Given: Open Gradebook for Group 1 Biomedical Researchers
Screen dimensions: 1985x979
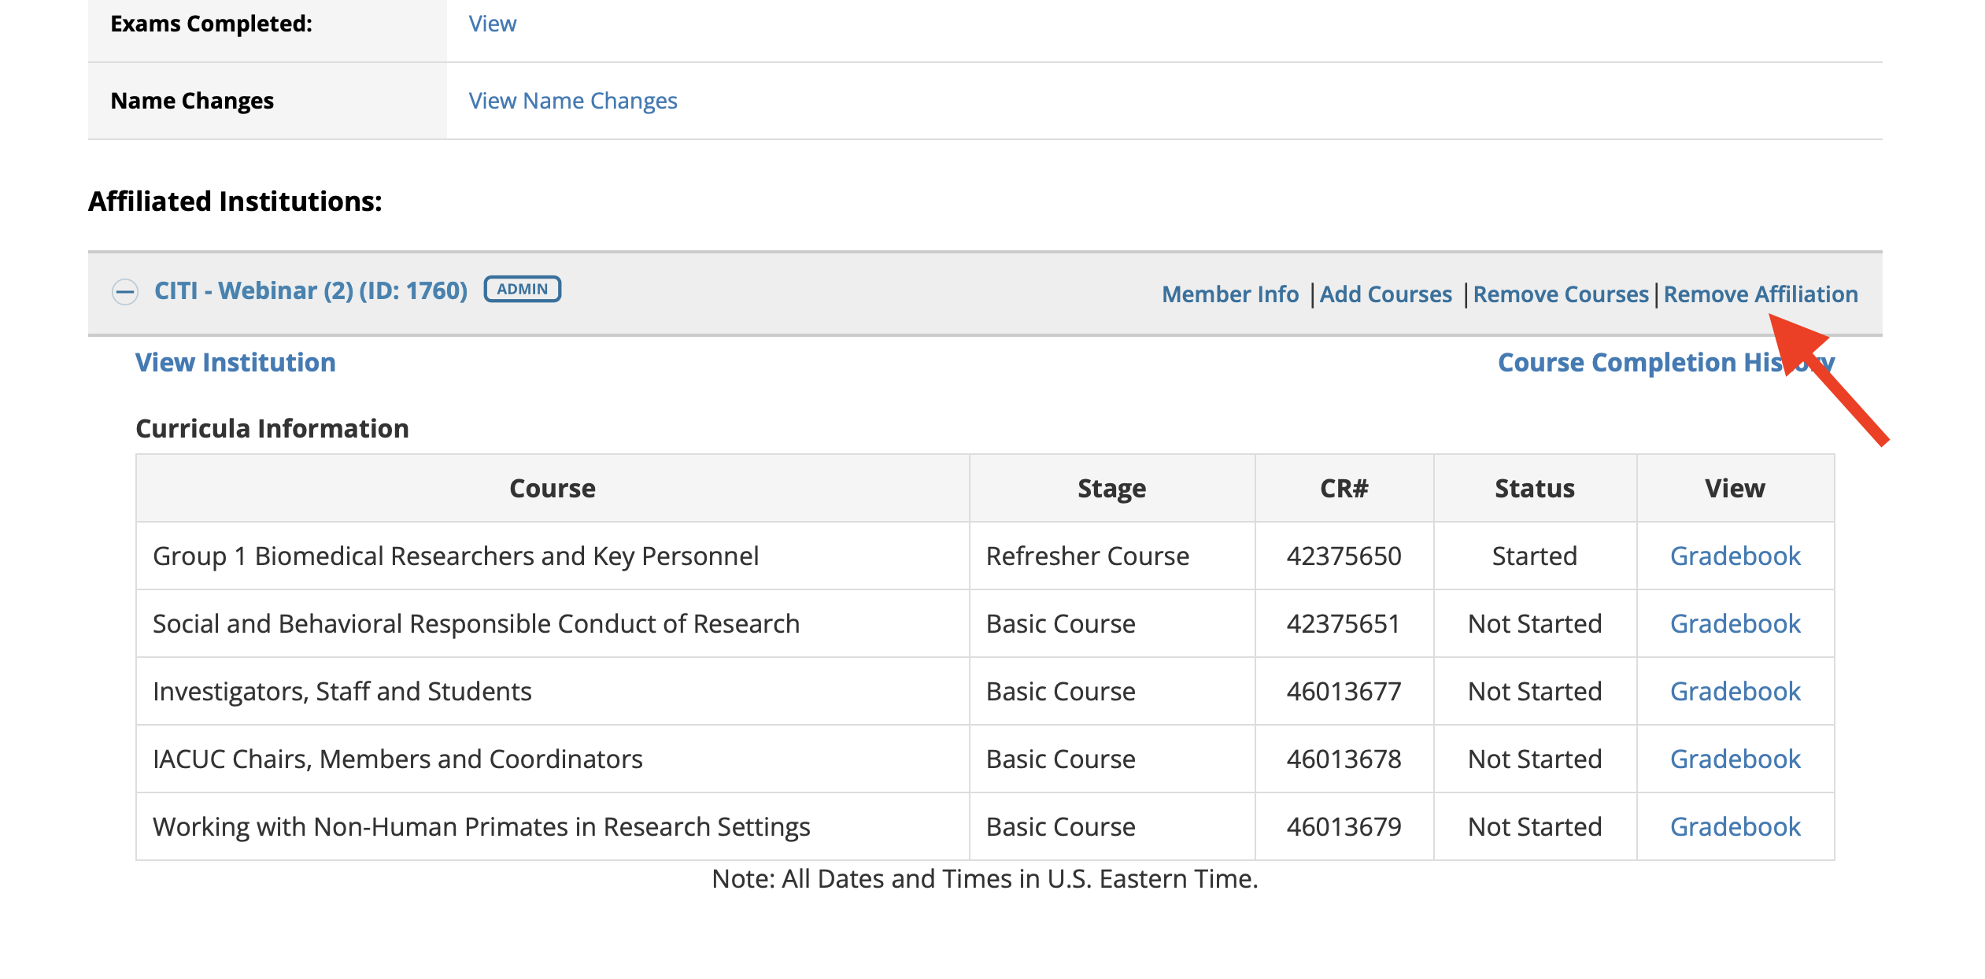Looking at the screenshot, I should tap(1735, 556).
